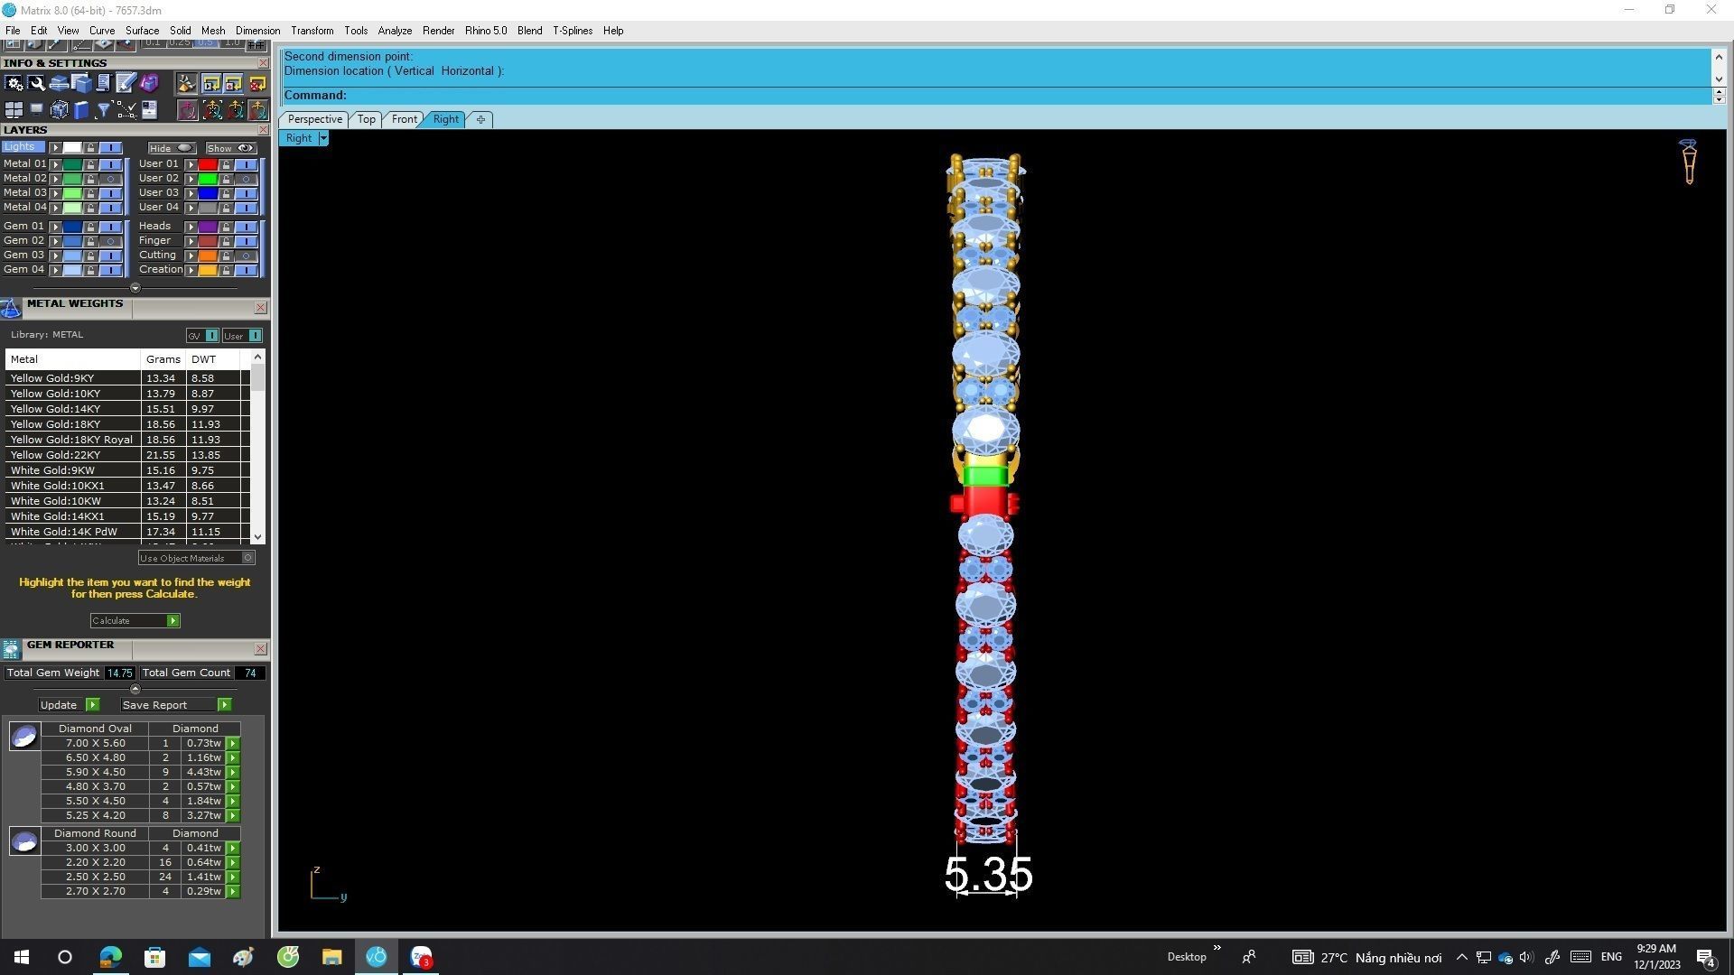Image resolution: width=1734 pixels, height=975 pixels.
Task: Expand the User 01 layer arrow
Action: (x=191, y=164)
